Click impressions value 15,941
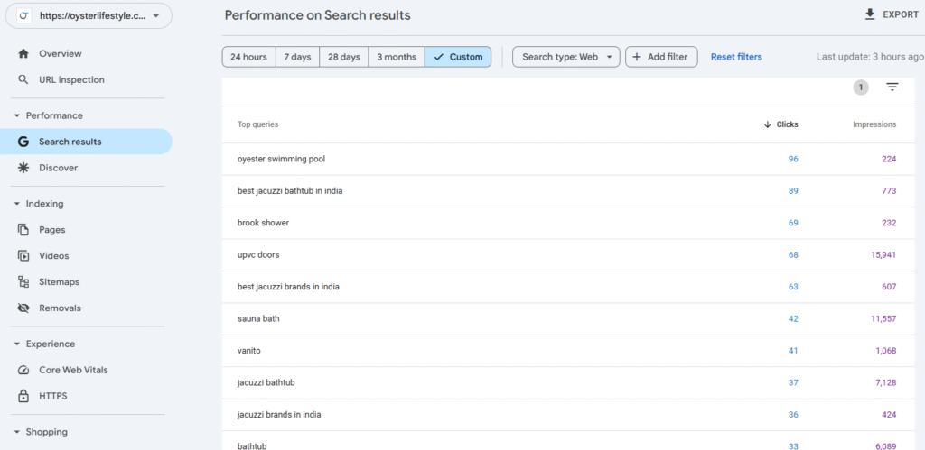The image size is (925, 450). 883,255
